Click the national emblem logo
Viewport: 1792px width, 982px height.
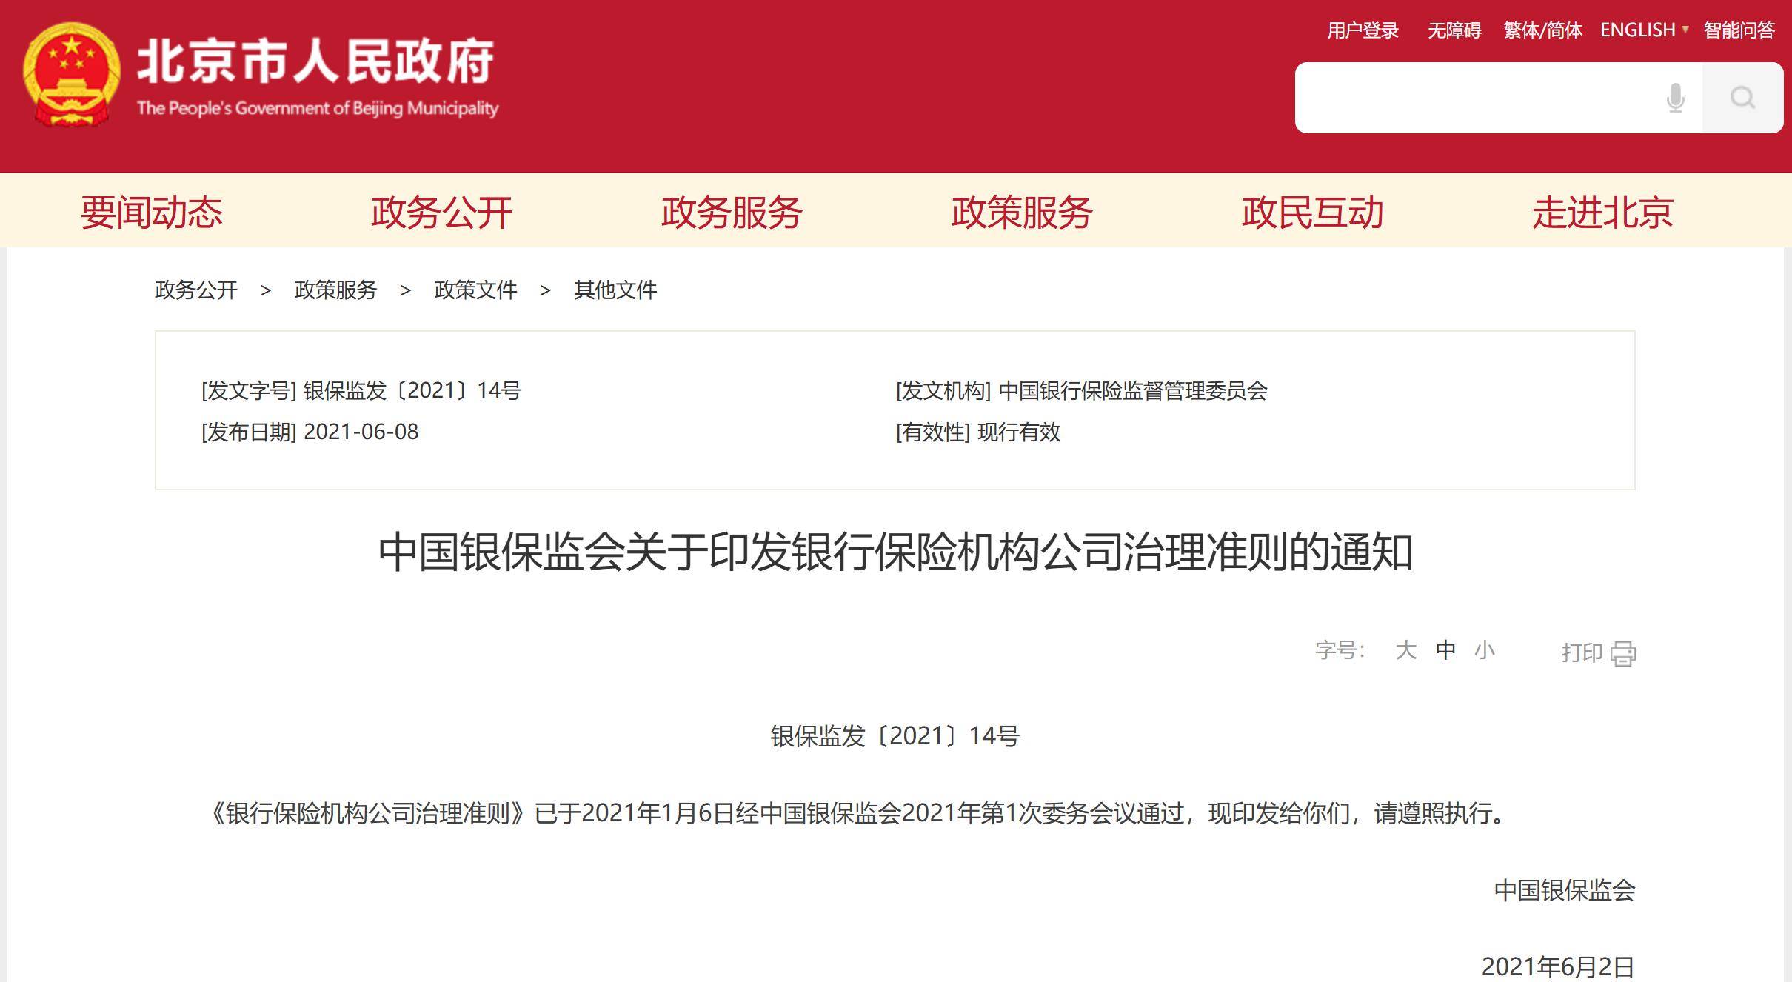tap(71, 74)
